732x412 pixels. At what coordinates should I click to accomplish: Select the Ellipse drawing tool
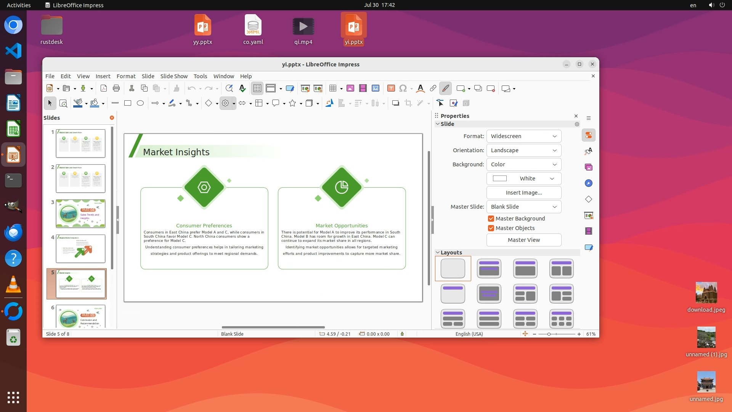click(140, 103)
